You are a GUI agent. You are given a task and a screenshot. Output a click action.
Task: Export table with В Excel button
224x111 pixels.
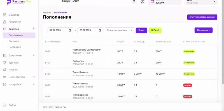coord(155,30)
